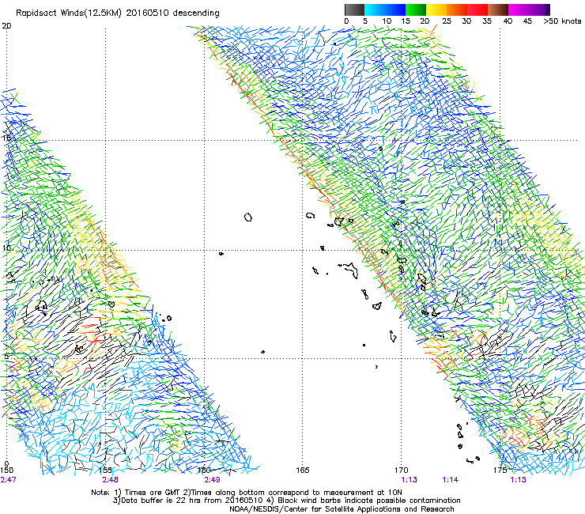Click the note line 'Data buffer is 22 hrs'
Viewport: 585px width, 514px height.
[x=286, y=501]
